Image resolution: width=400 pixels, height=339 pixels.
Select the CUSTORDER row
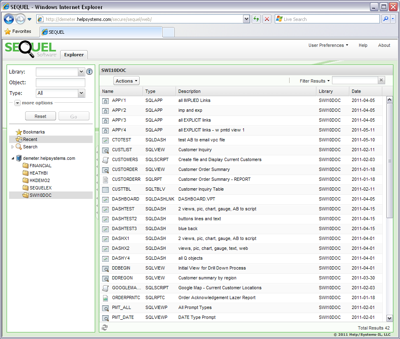241,170
